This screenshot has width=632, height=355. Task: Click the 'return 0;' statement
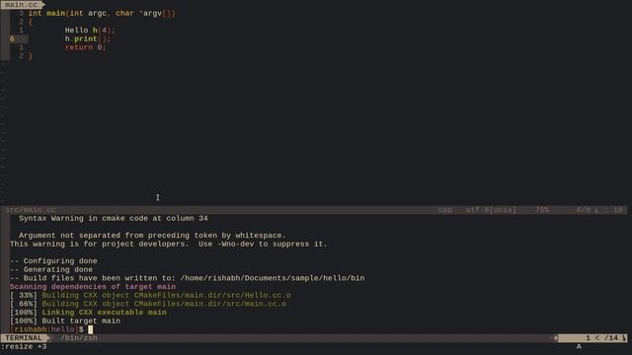coord(85,47)
